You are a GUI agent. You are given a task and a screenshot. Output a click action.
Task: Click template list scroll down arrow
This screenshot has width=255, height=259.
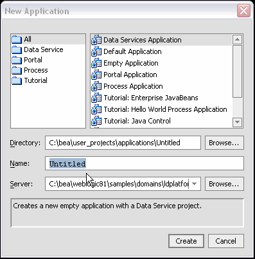click(x=237, y=122)
